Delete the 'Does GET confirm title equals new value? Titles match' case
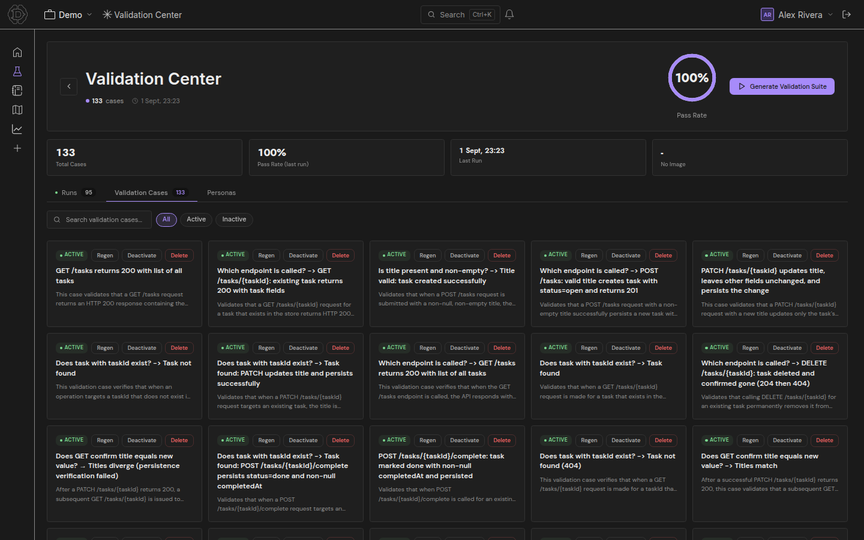This screenshot has height=540, width=864. click(824, 440)
